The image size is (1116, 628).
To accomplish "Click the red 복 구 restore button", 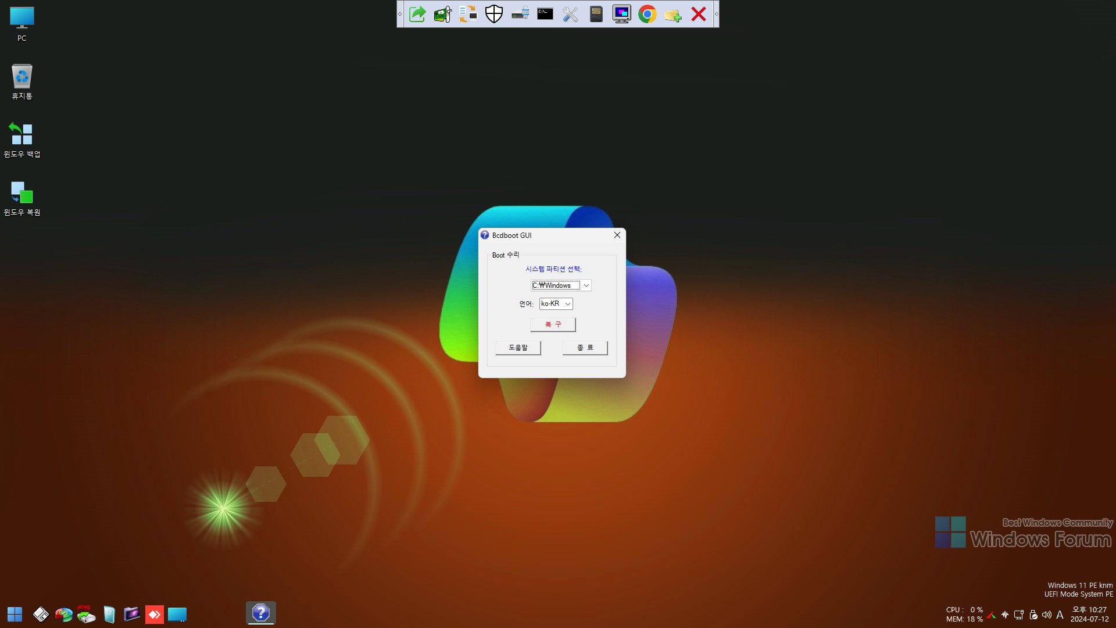I will pyautogui.click(x=553, y=324).
